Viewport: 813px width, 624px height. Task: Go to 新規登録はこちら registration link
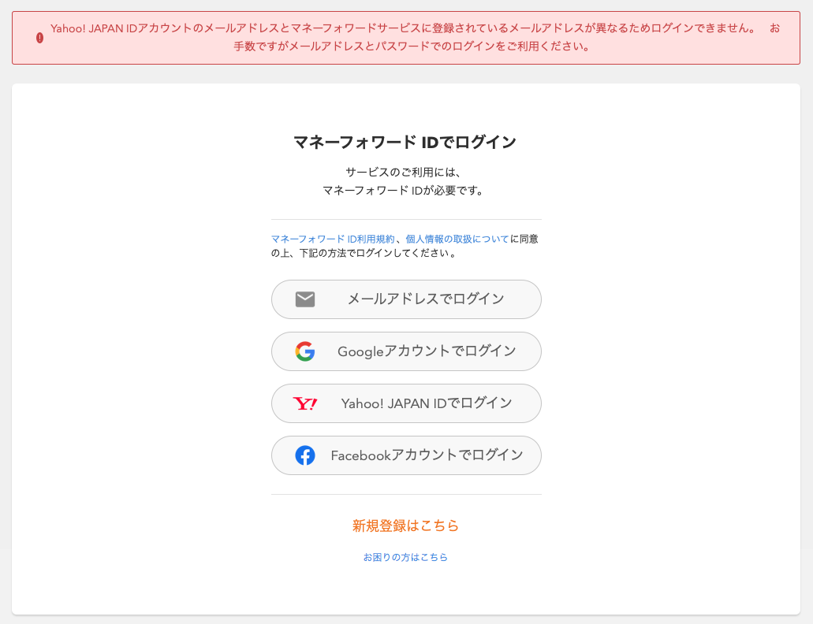[x=406, y=526]
